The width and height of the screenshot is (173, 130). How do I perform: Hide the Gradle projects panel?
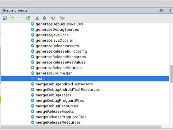click(x=169, y=10)
